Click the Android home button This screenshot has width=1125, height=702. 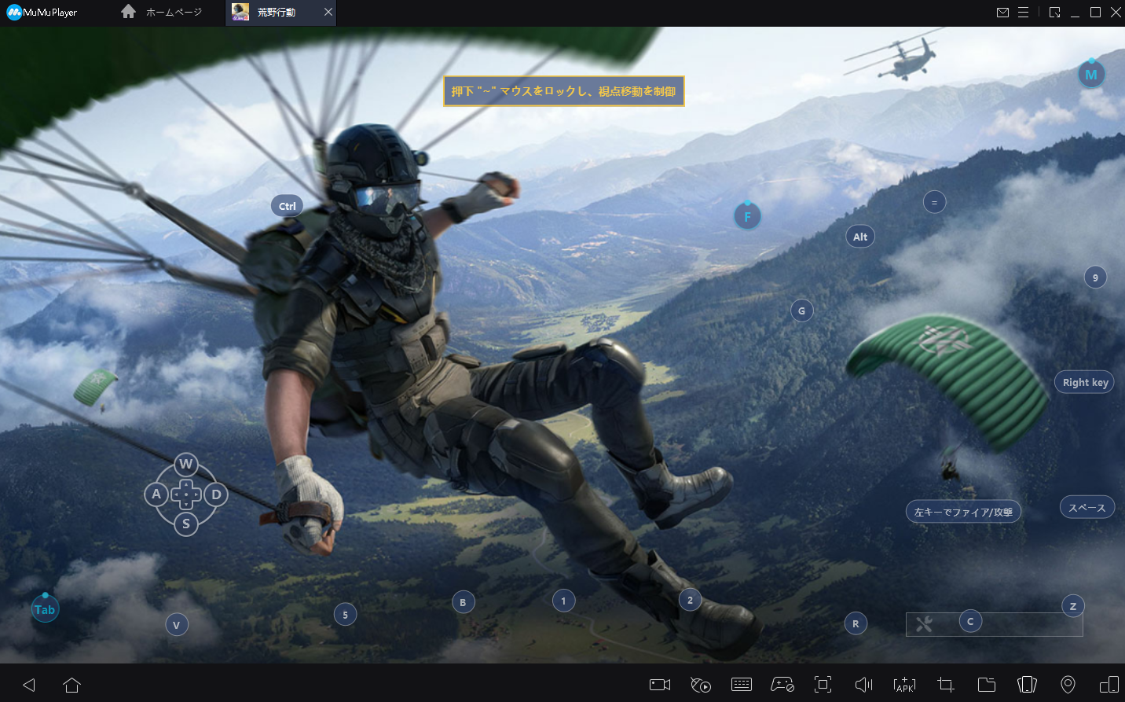click(71, 685)
